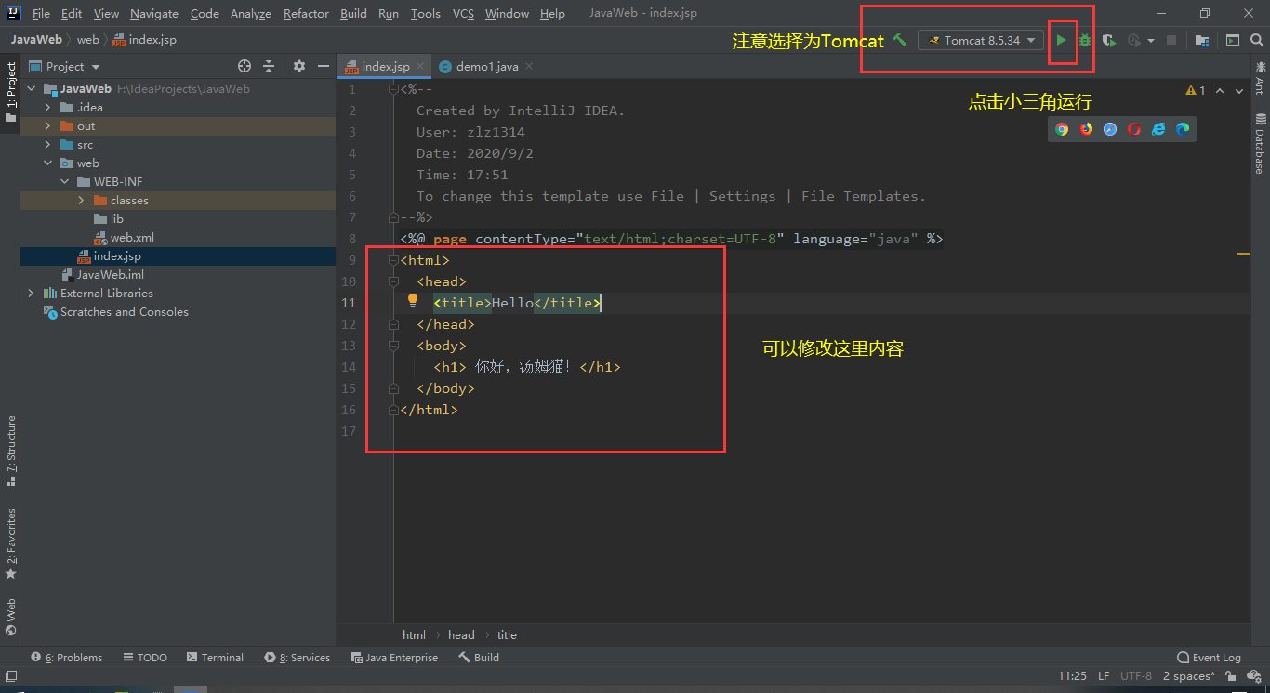
Task: Click IDE notifications icon in status bar
Action: [x=1255, y=676]
